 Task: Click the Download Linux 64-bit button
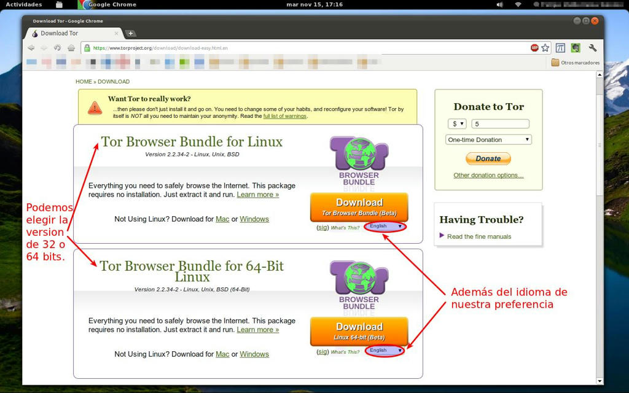[359, 331]
